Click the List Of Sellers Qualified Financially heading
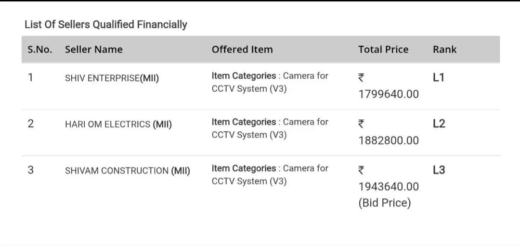This screenshot has width=520, height=250. tap(106, 25)
